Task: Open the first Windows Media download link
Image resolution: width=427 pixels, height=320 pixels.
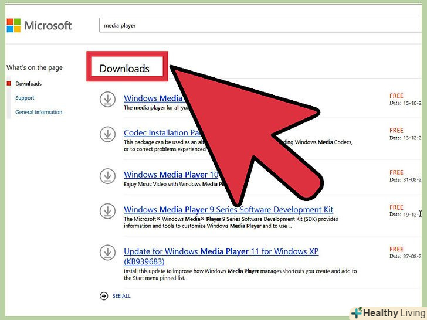Action: [153, 98]
